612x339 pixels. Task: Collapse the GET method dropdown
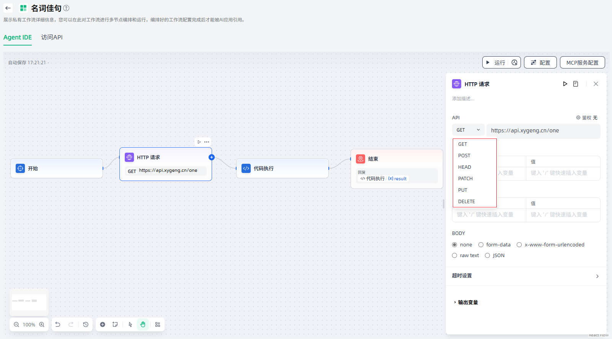coord(468,130)
